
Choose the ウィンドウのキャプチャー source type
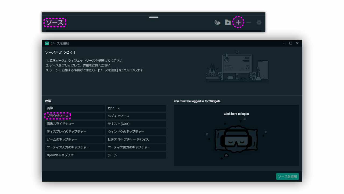point(136,131)
